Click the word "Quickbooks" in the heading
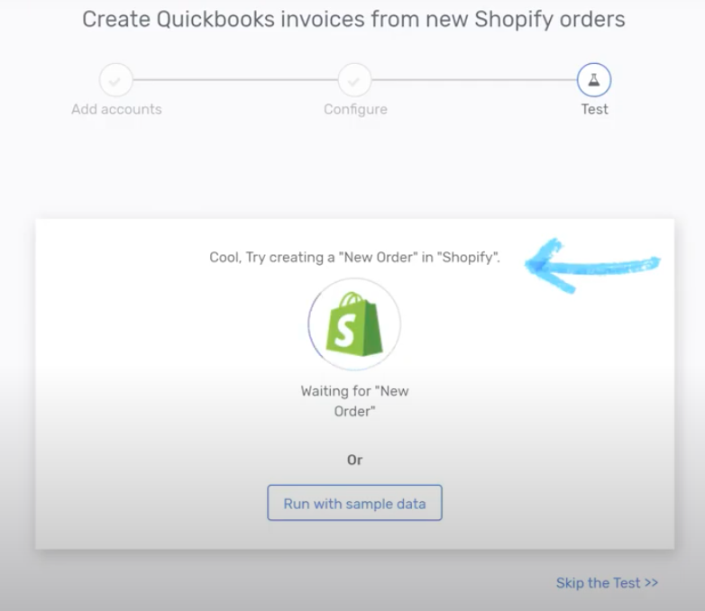 coord(215,19)
